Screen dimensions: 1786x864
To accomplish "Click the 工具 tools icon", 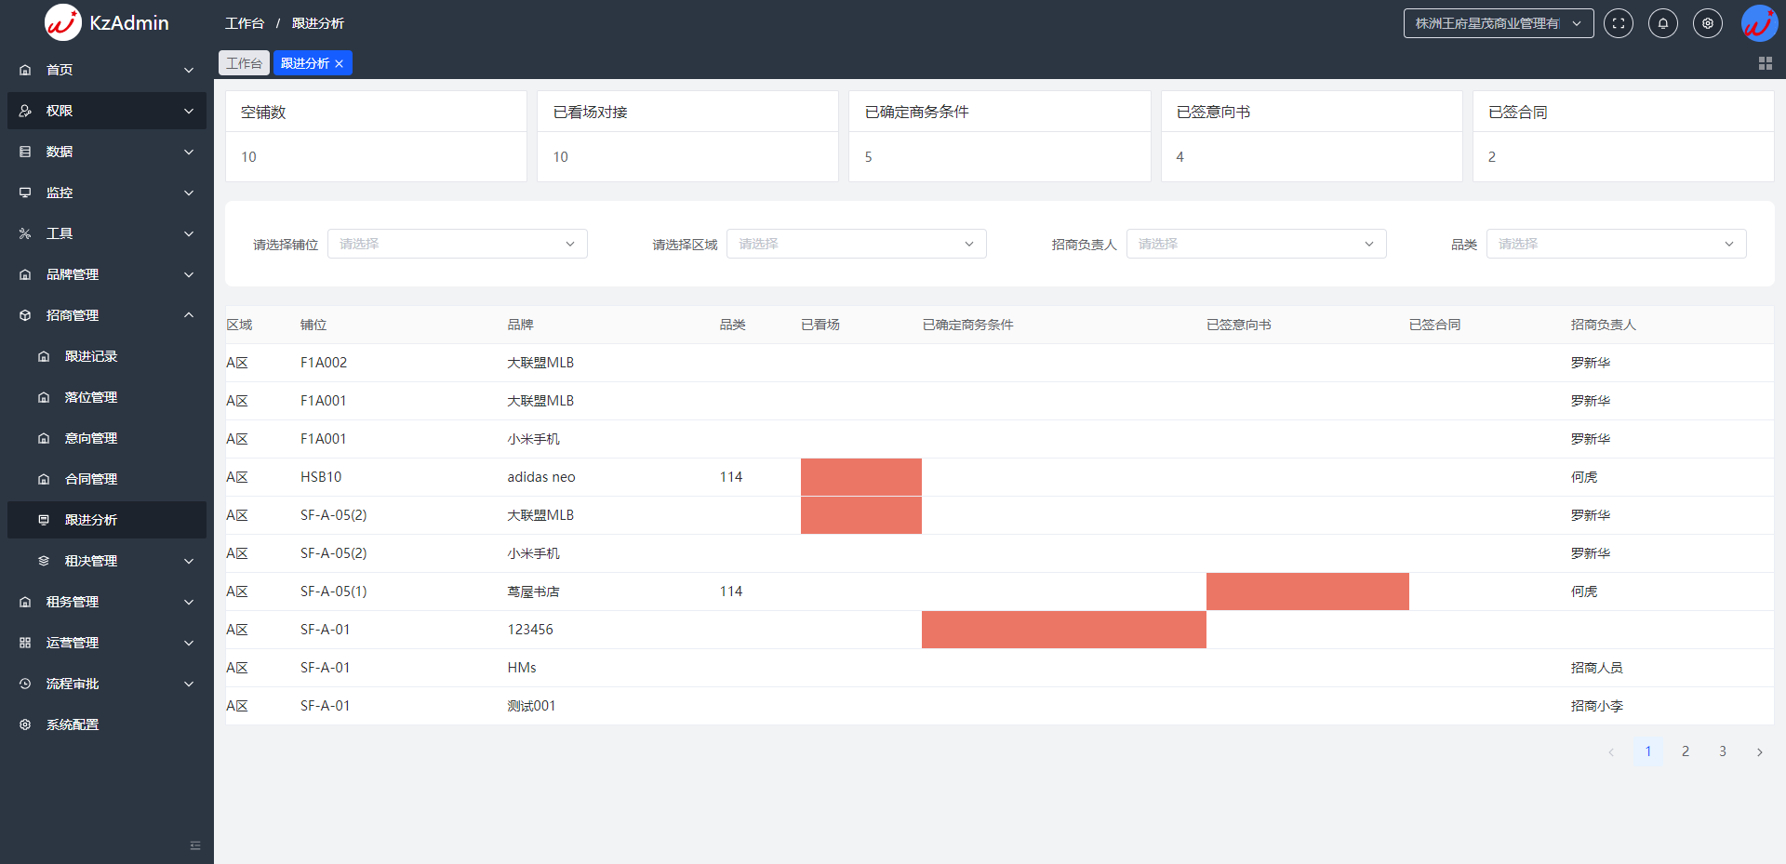I will (25, 233).
